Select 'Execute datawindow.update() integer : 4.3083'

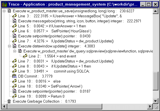(x=56, y=46)
